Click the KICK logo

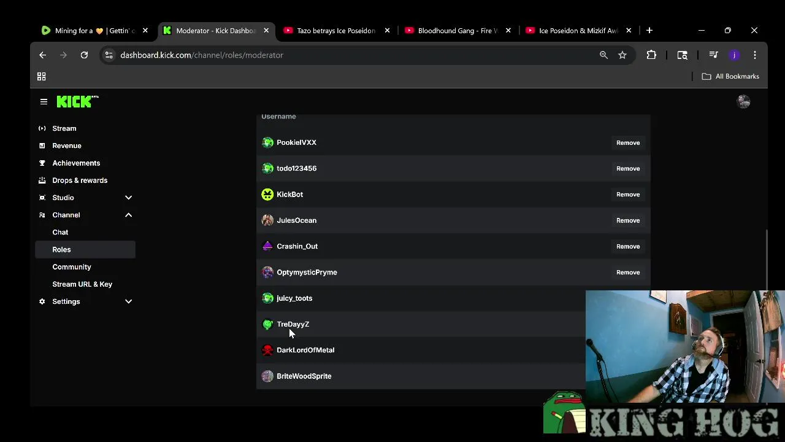[77, 102]
